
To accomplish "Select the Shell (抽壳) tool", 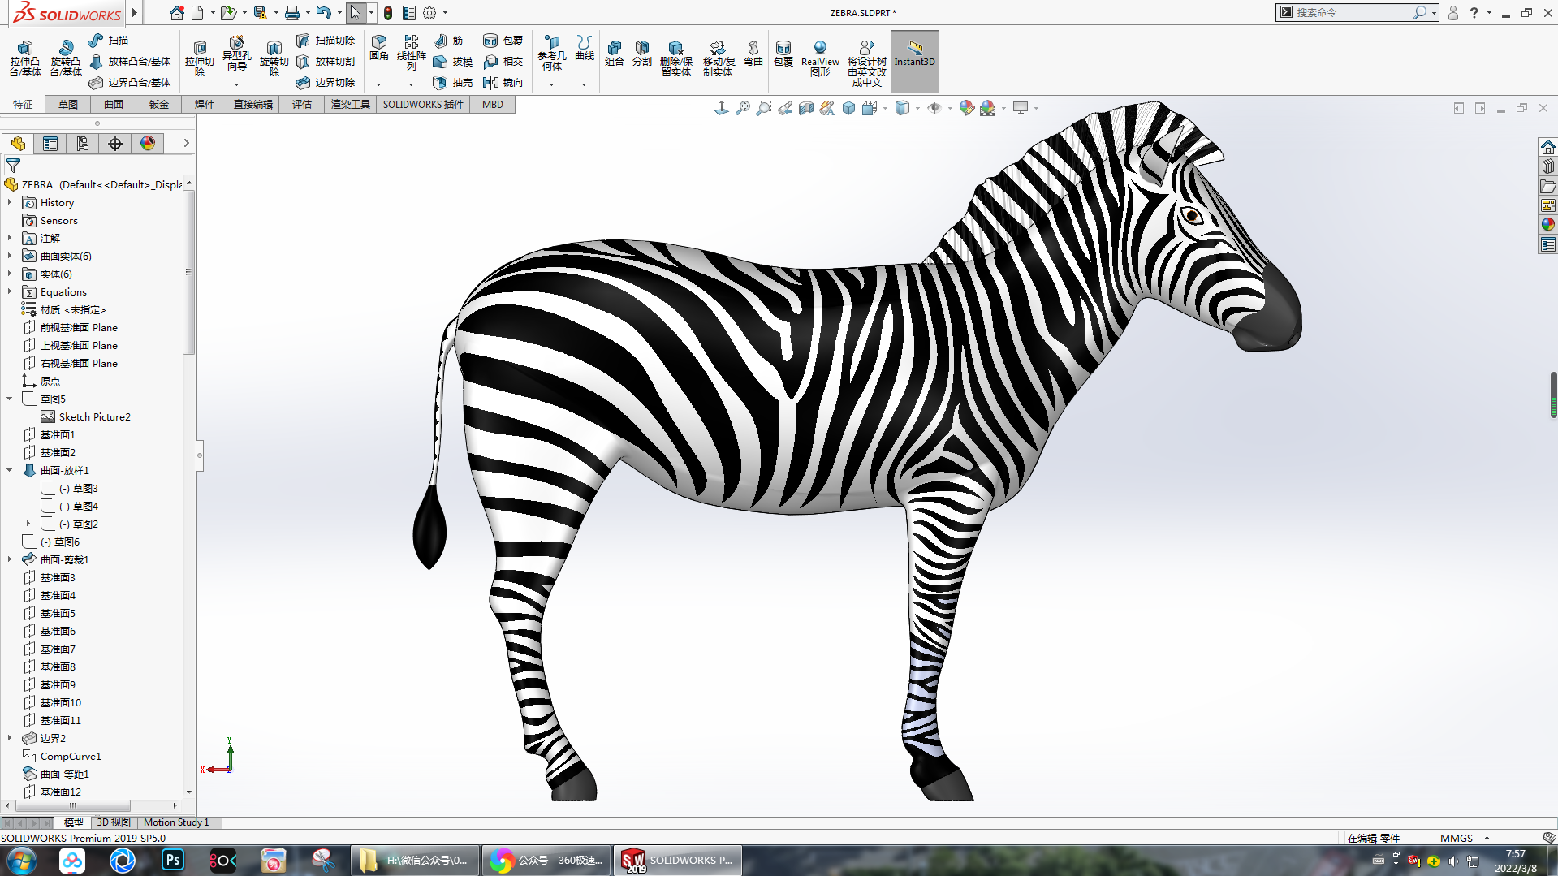I will point(453,83).
